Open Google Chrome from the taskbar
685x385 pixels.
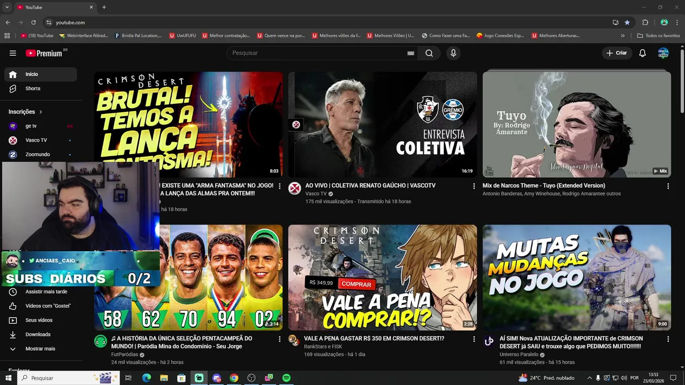pos(234,378)
